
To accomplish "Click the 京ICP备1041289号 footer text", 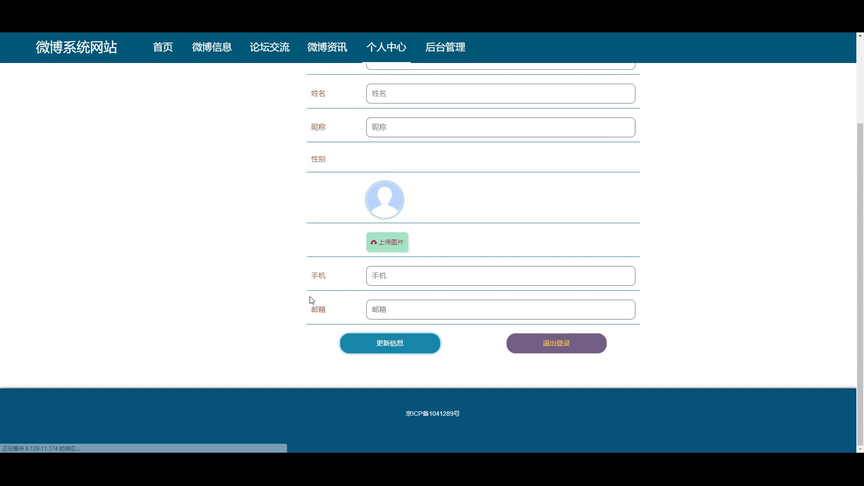I will click(x=432, y=414).
